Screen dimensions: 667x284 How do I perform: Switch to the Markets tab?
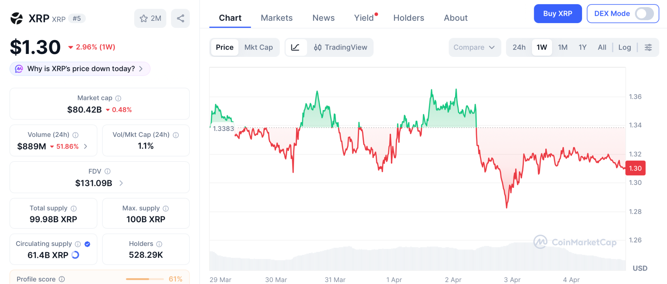click(276, 18)
